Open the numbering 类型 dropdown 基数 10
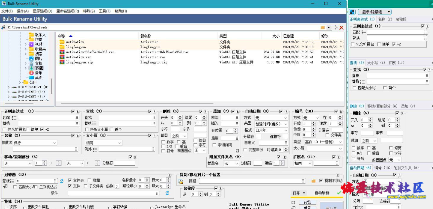Image resolution: width=433 pixels, height=209 pixels. [x=324, y=142]
